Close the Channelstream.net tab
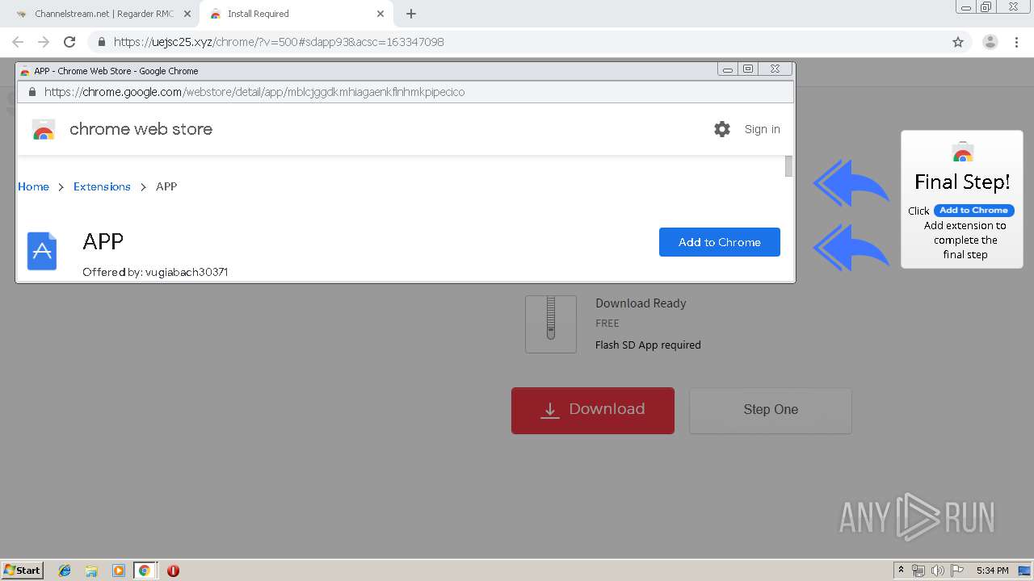This screenshot has width=1034, height=581. click(187, 14)
